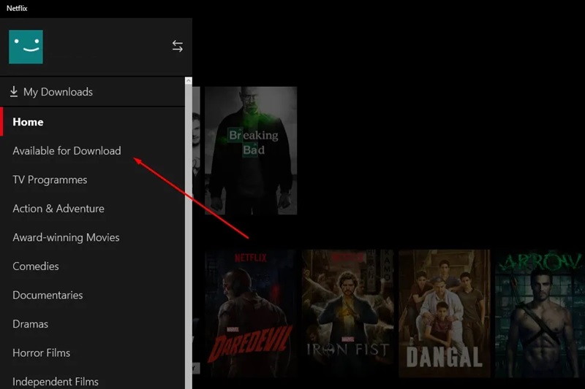585x389 pixels.
Task: Select the Home menu item
Action: tap(93, 122)
